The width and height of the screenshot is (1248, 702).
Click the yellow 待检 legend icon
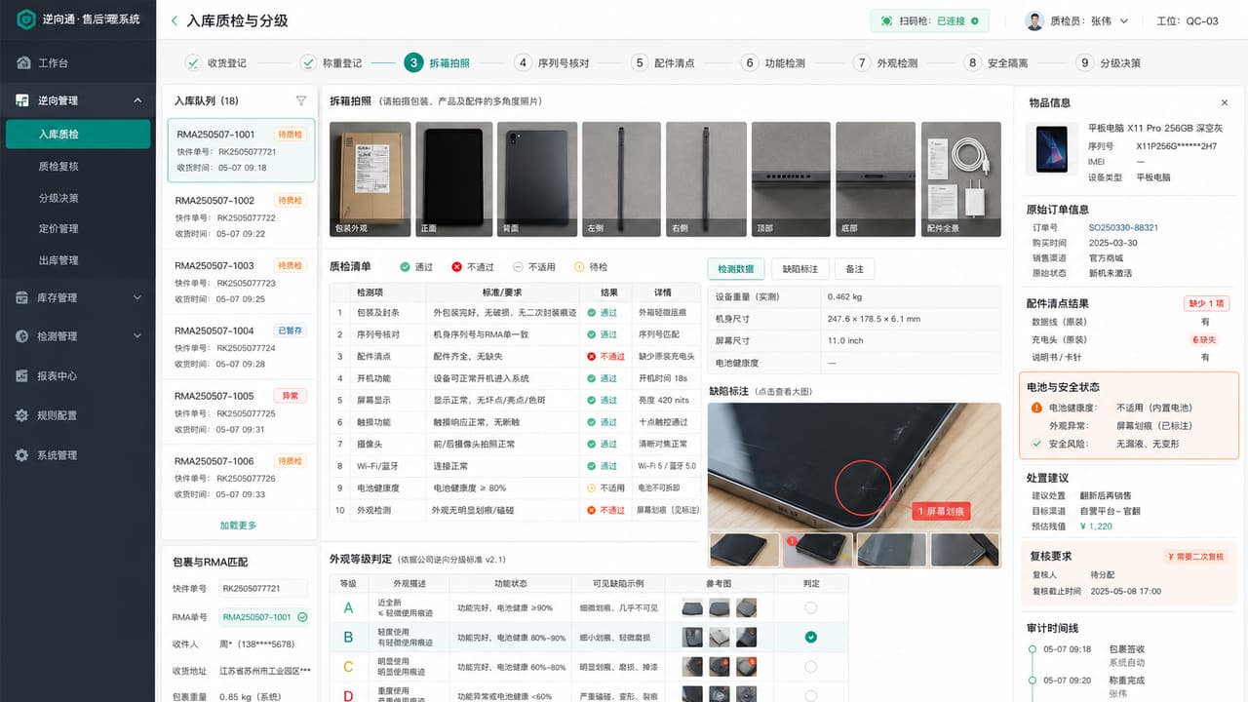[x=579, y=266]
